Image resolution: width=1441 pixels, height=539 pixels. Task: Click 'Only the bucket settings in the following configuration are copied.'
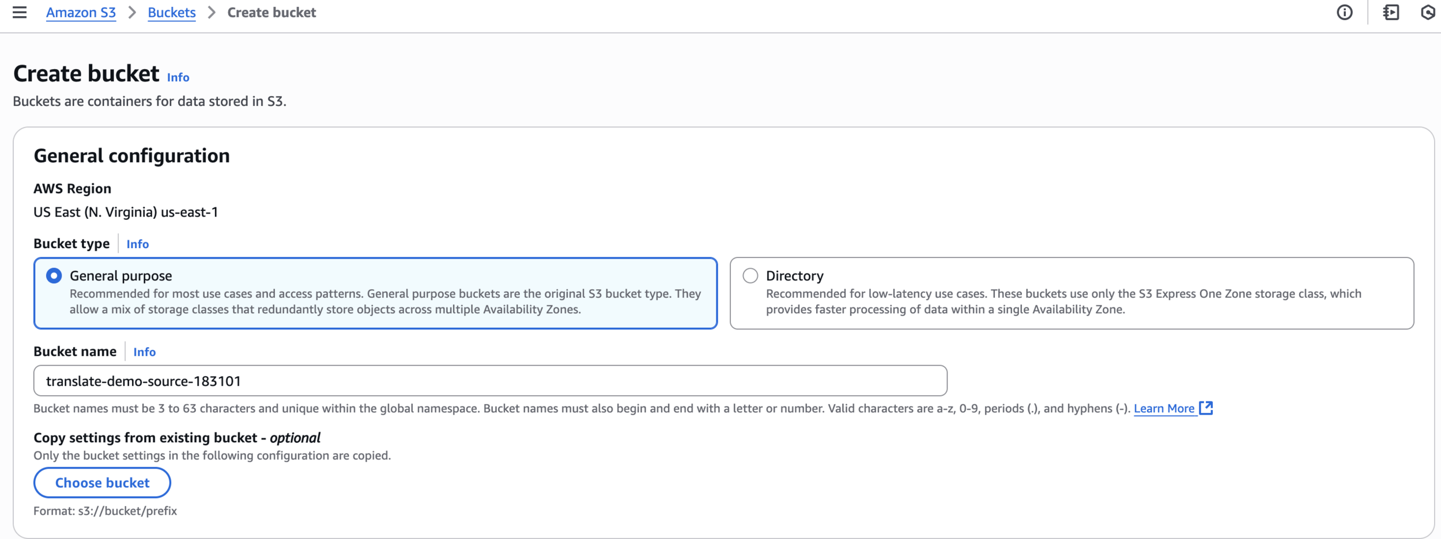point(212,456)
